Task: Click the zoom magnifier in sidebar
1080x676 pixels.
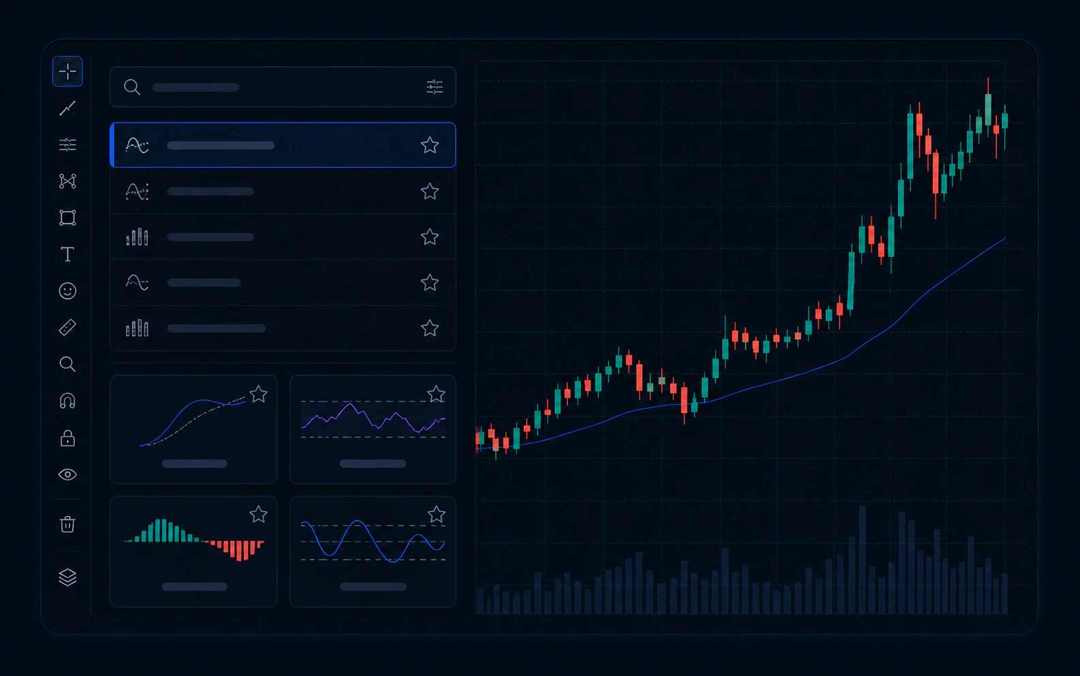Action: (x=67, y=364)
